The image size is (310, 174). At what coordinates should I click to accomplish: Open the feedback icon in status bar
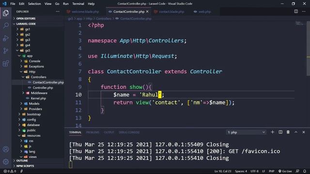[297, 171]
